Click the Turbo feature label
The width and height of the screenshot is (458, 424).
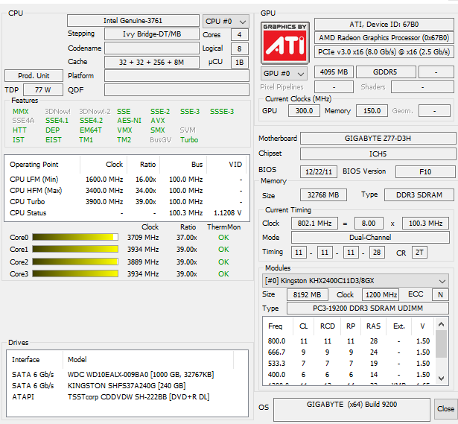[189, 139]
